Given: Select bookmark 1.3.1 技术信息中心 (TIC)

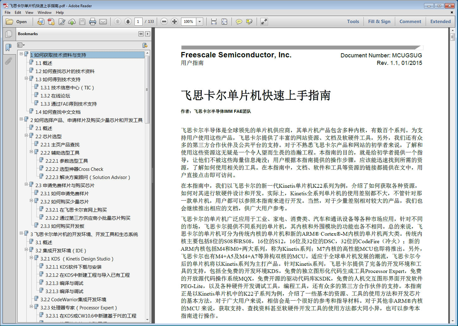Looking at the screenshot, I should [67, 88].
